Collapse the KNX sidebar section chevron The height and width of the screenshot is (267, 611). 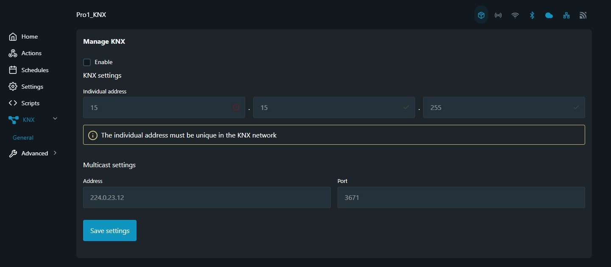click(55, 118)
